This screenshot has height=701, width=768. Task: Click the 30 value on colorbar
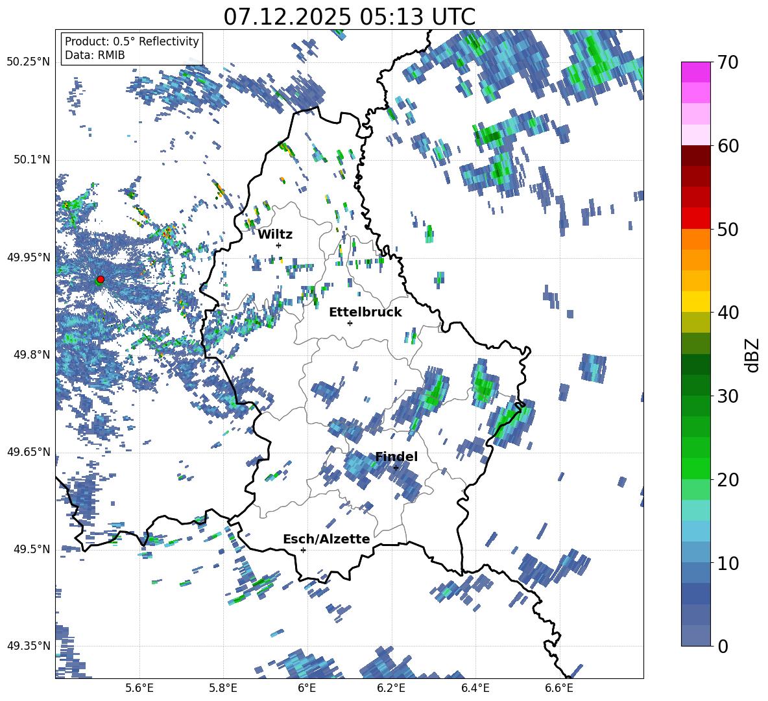[x=728, y=396]
